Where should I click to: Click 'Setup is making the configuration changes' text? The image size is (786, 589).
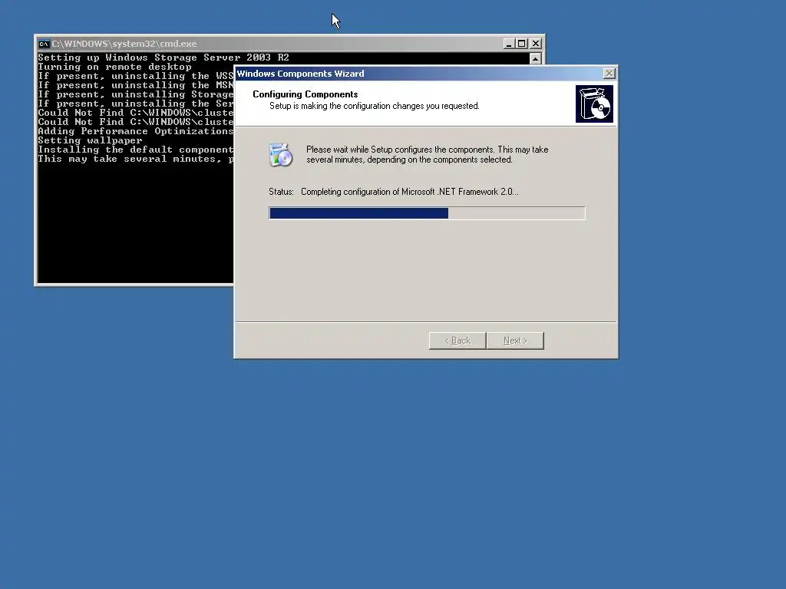[375, 106]
